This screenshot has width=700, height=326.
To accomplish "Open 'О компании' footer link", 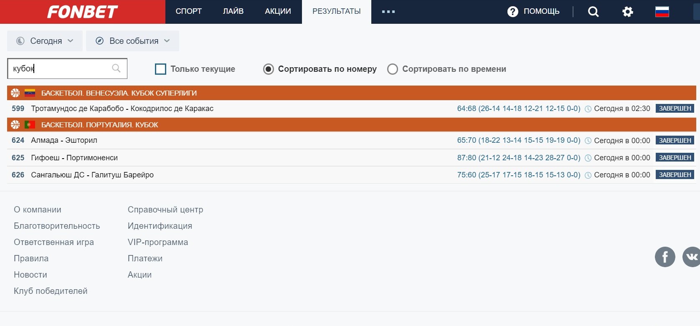I will (x=38, y=210).
